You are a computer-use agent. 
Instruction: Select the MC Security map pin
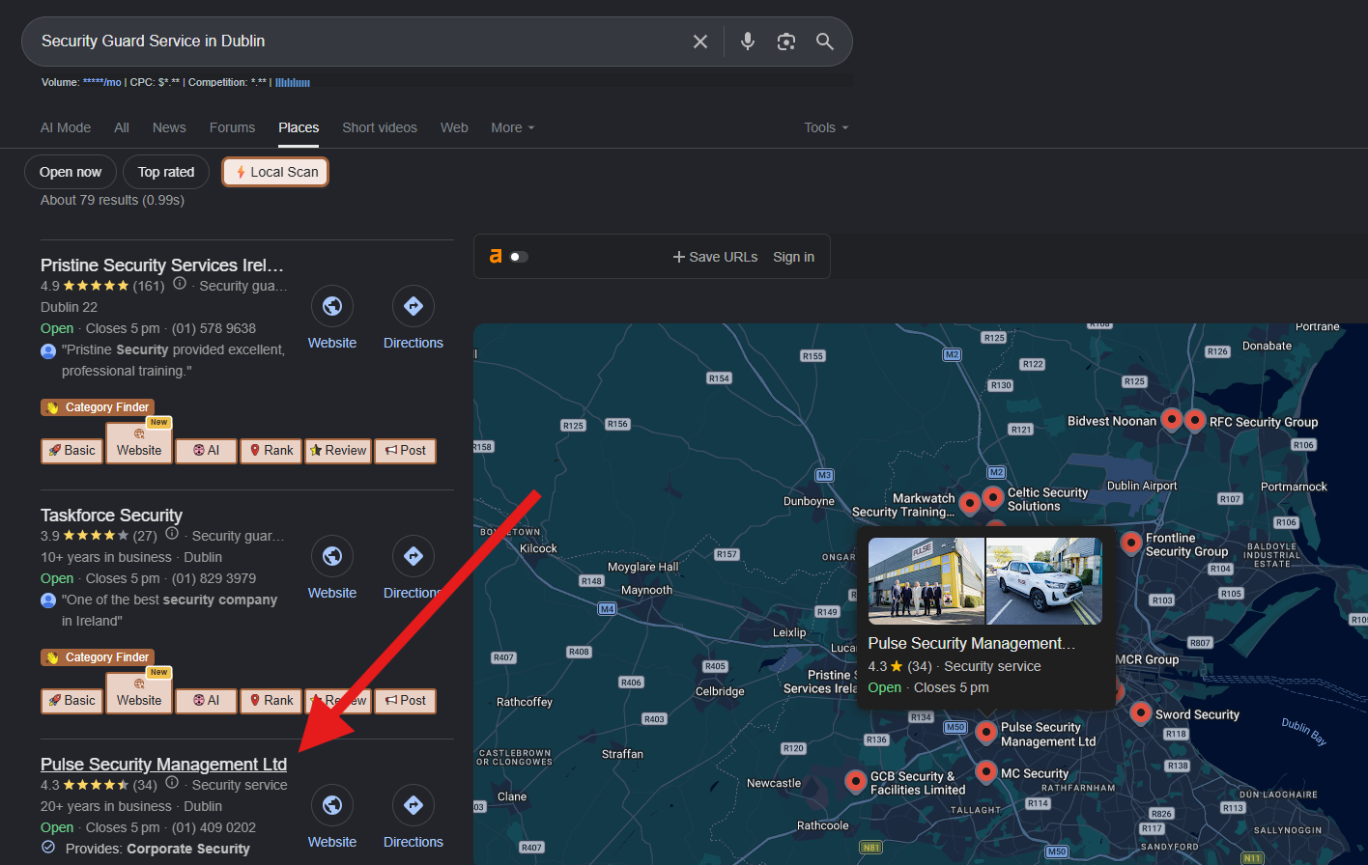[x=986, y=771]
